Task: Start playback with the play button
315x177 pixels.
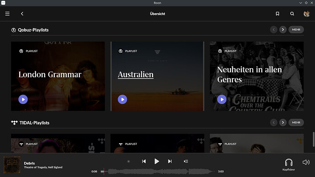Action: click(x=157, y=161)
